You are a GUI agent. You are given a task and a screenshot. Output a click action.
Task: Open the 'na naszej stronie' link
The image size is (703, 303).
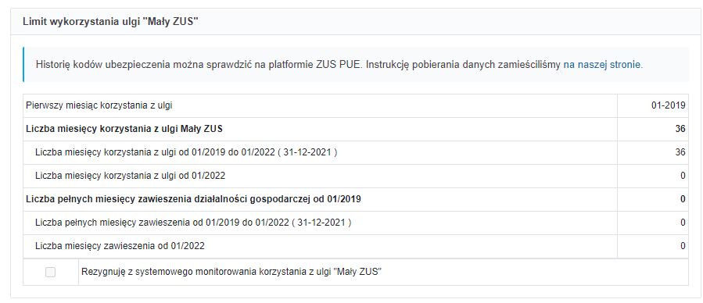[x=603, y=65]
